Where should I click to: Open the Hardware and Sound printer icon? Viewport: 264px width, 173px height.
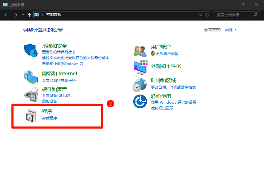click(31, 94)
